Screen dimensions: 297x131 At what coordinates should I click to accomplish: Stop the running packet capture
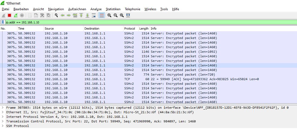pyautogui.click(x=9, y=16)
